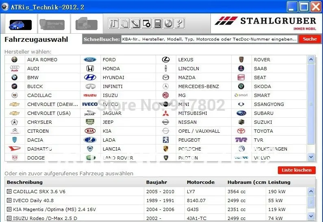Pick NISSAN from the list
The height and width of the screenshot is (222, 323).
pyautogui.click(x=187, y=122)
